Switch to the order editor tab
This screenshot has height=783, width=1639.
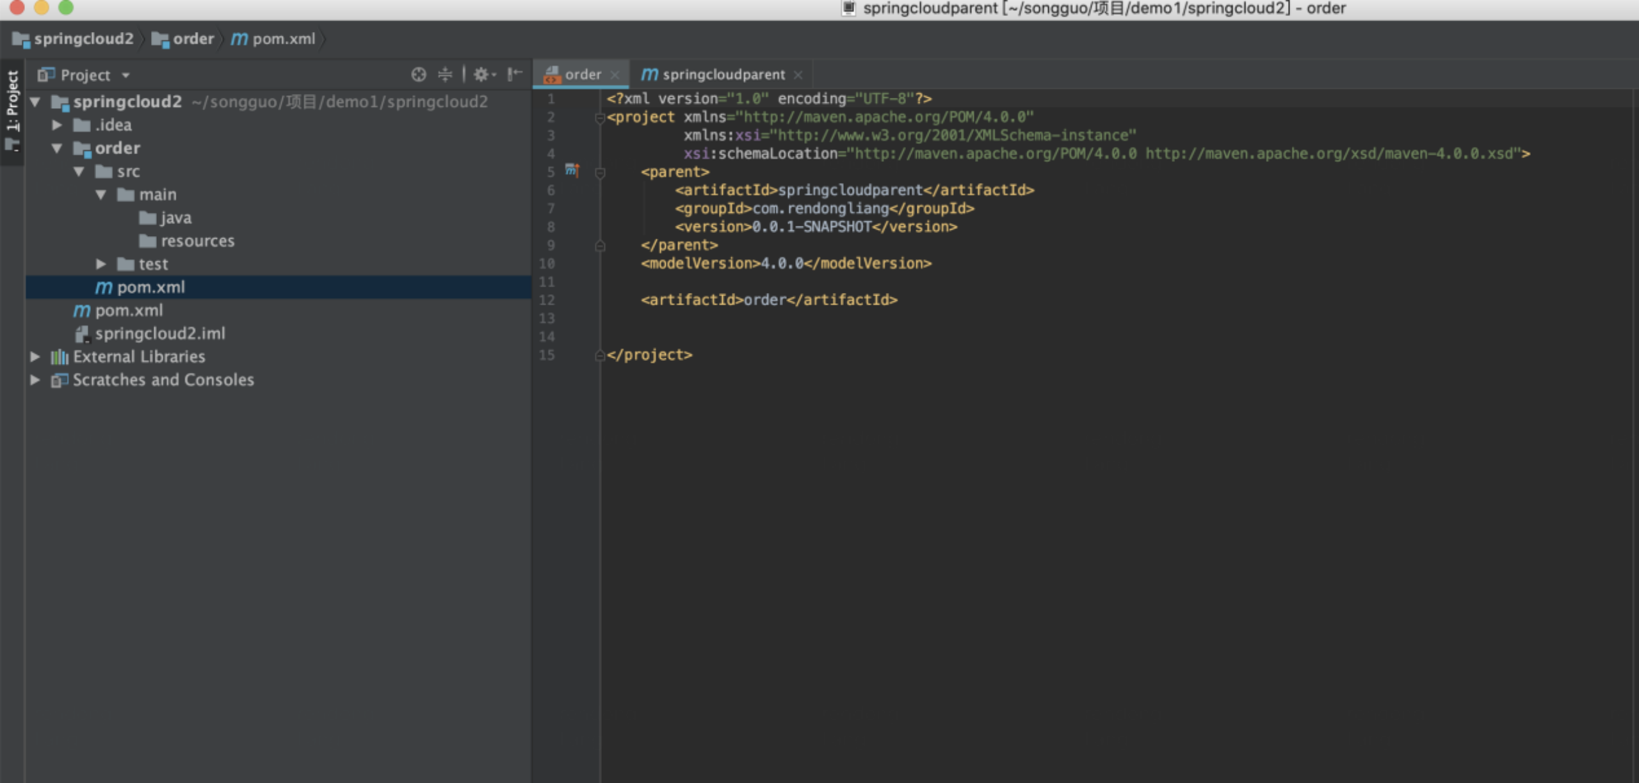pyautogui.click(x=582, y=74)
